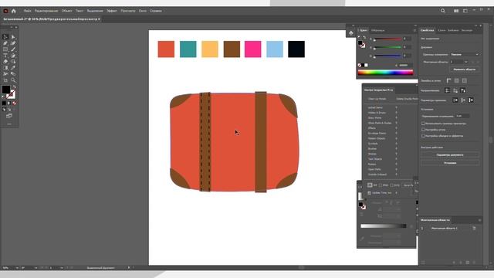Viewport: 494px width, 278px height.
Task: Toggle rulers icon in Properties panel
Action: (x=448, y=80)
